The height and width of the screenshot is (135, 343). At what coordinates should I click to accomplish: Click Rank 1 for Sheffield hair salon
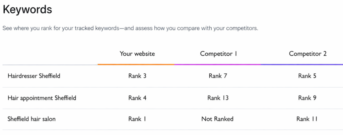[137, 119]
